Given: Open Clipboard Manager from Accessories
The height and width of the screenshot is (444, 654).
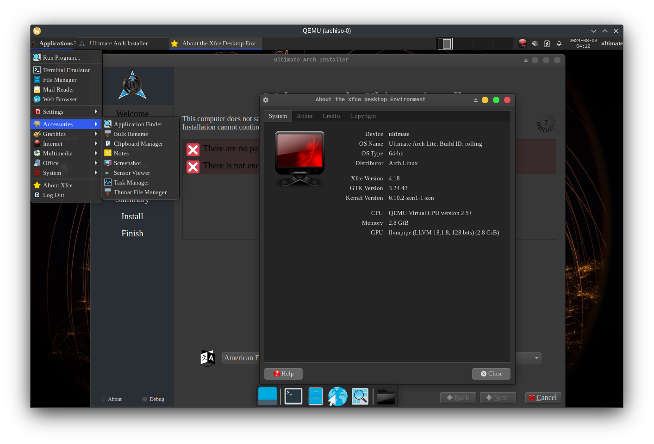Looking at the screenshot, I should tap(140, 143).
